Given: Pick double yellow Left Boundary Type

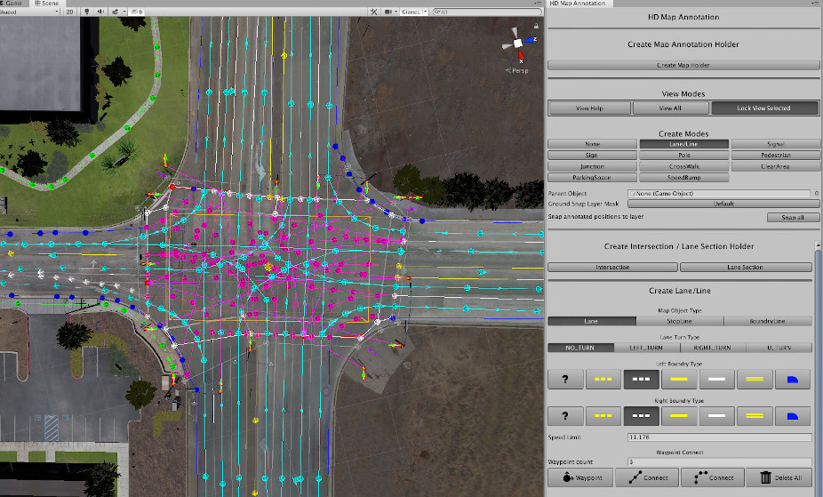Looking at the screenshot, I should tap(755, 380).
